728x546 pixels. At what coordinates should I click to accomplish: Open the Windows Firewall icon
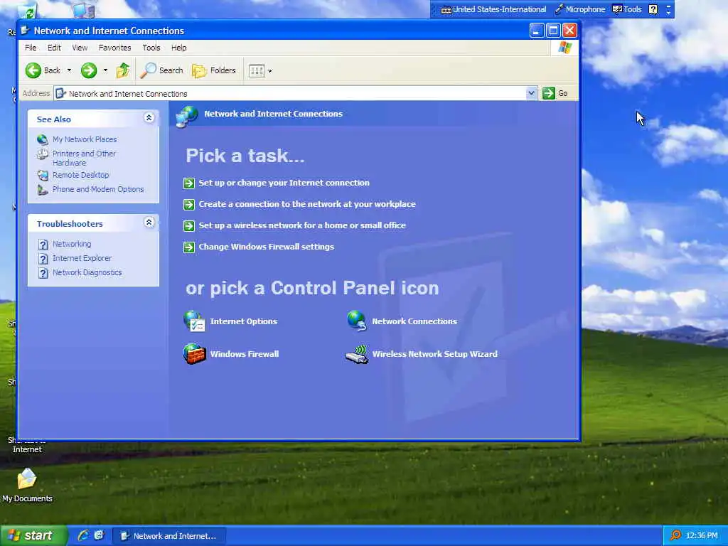[x=194, y=354]
